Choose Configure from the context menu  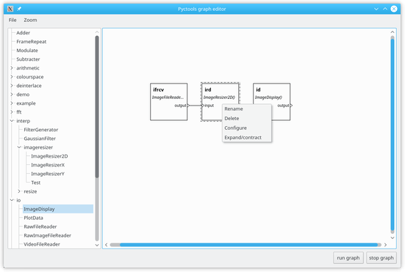pyautogui.click(x=247, y=128)
